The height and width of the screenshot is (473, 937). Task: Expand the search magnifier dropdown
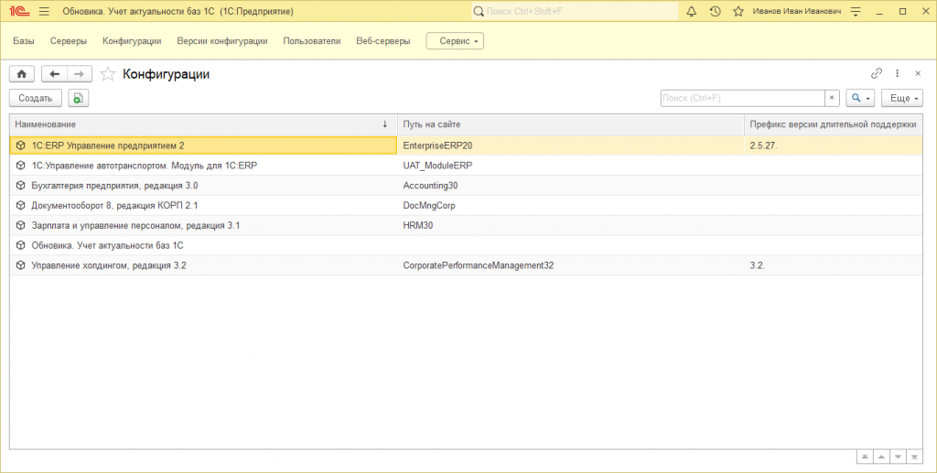pyautogui.click(x=860, y=98)
